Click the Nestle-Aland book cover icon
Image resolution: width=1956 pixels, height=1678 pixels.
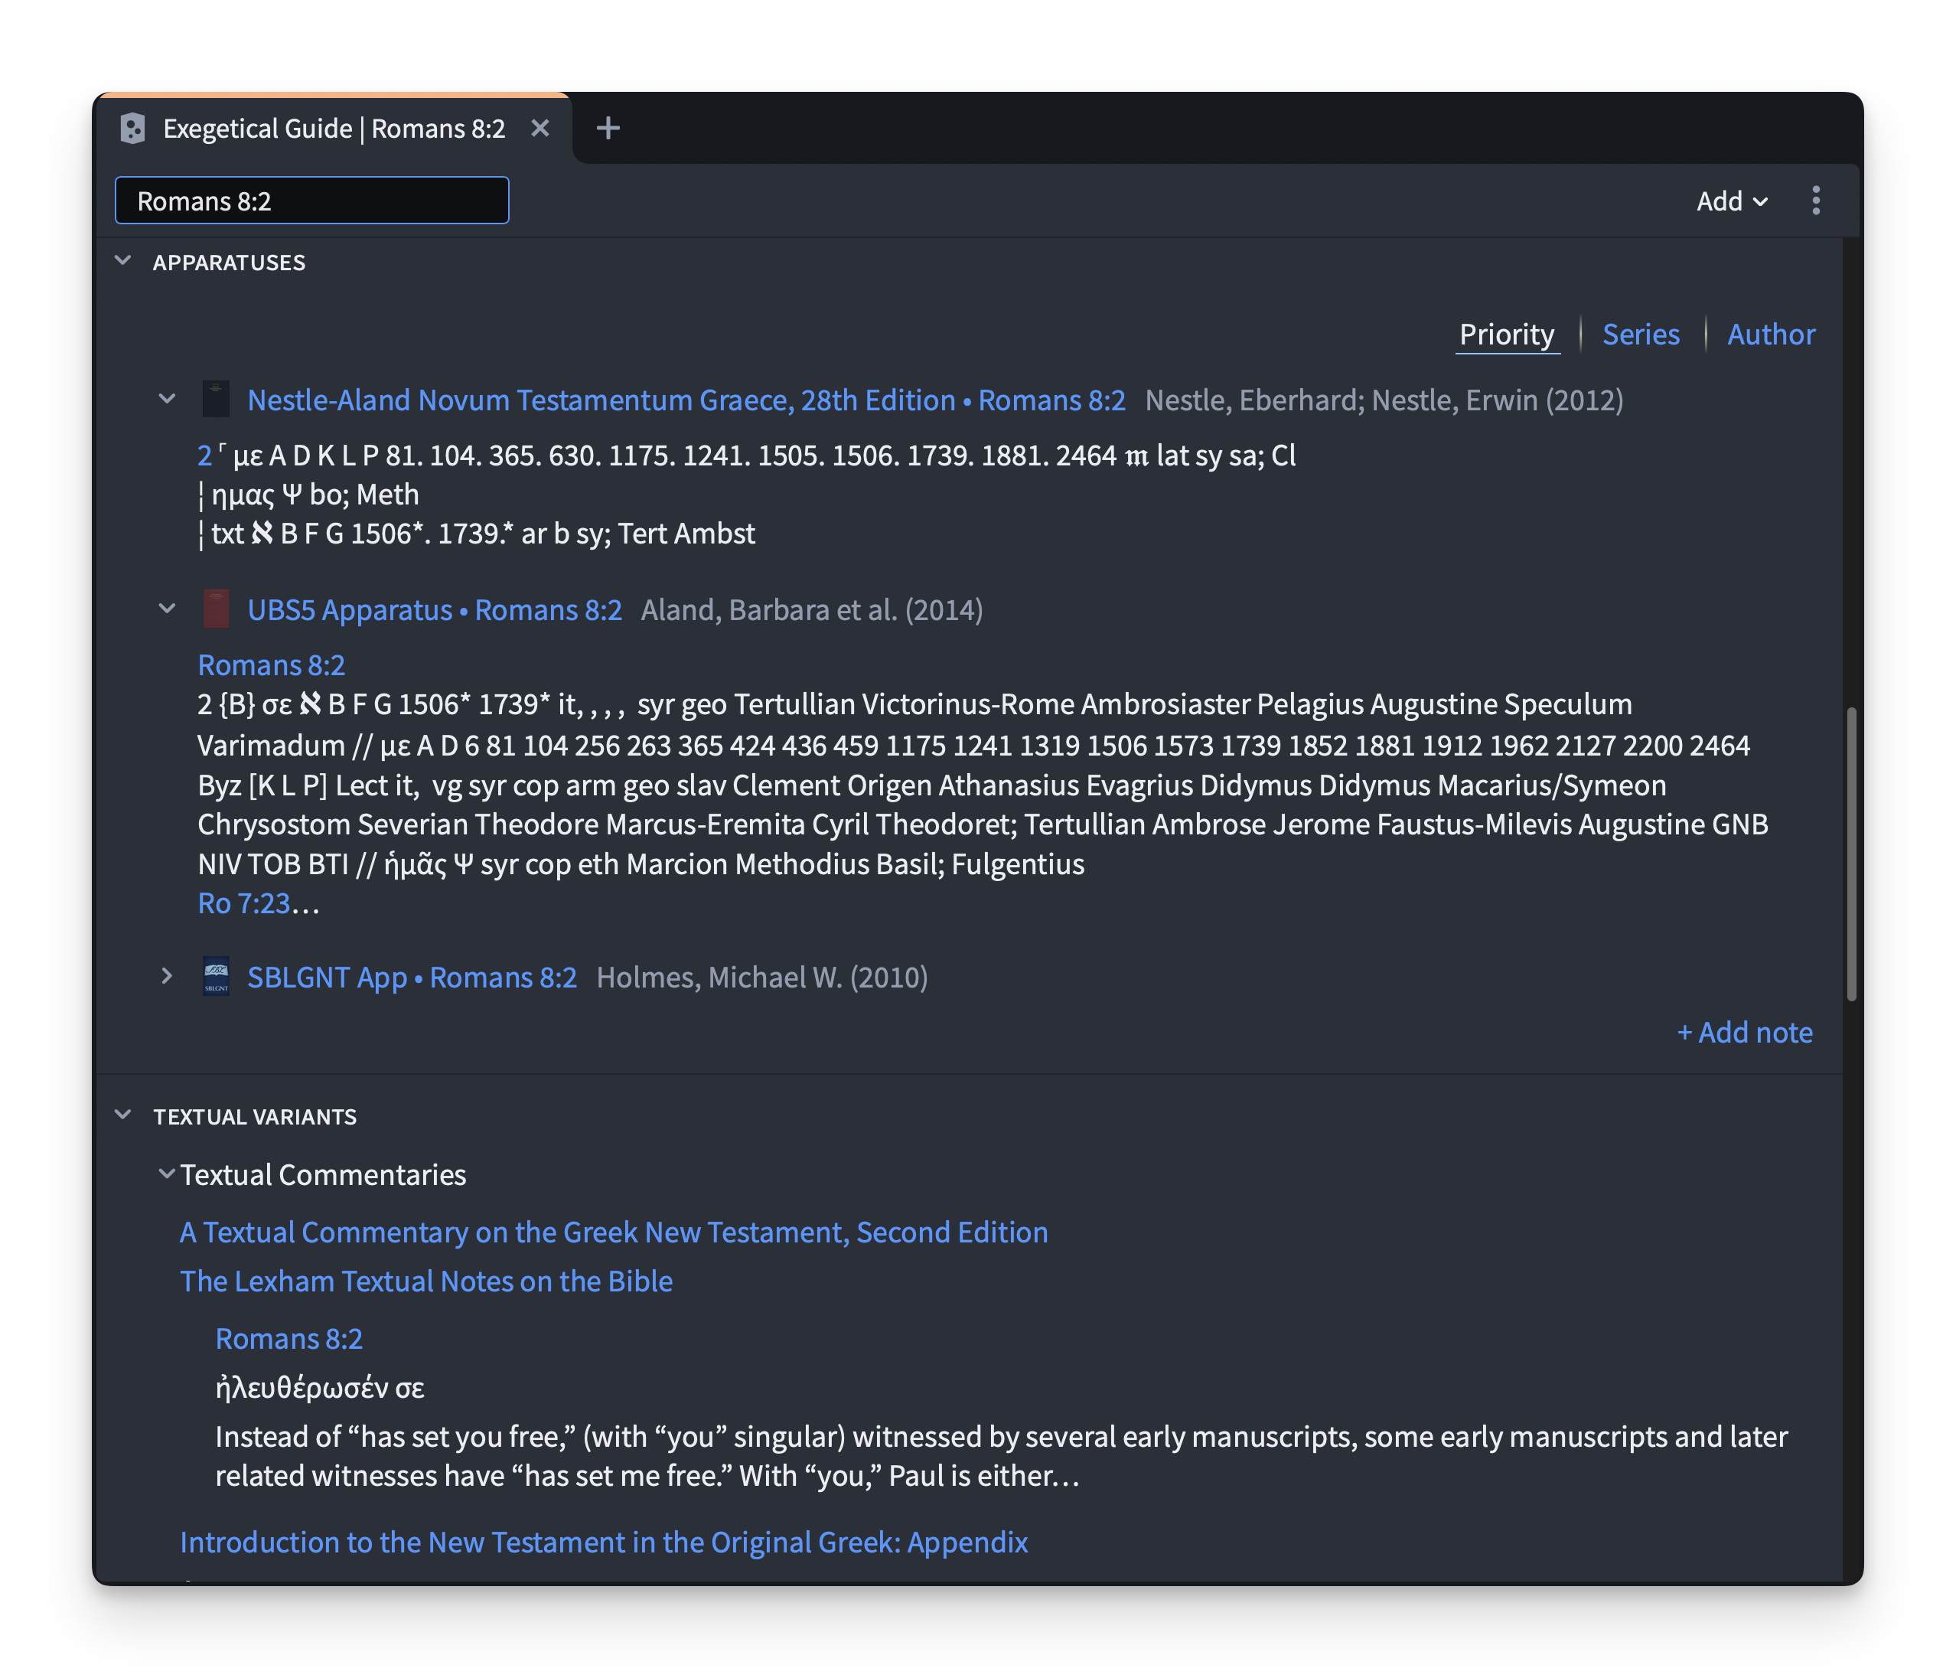216,400
